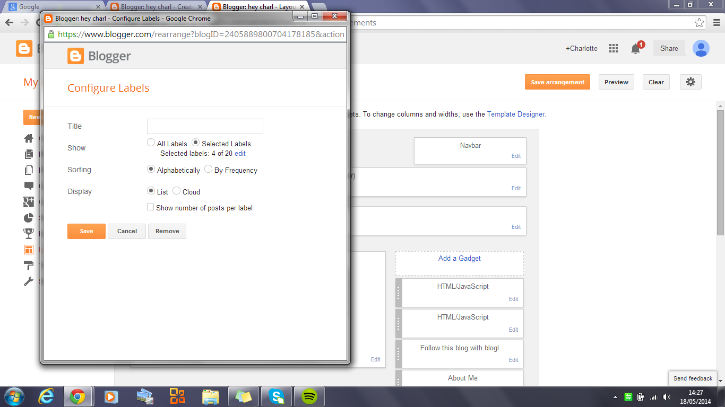Screen dimensions: 725x407
Task: Select List display option
Action: click(151, 191)
